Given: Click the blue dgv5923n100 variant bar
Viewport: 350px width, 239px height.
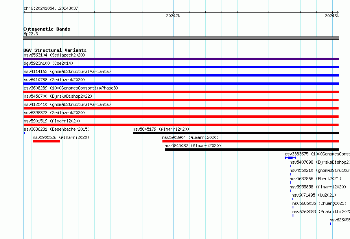Looking at the screenshot, I should (181, 67).
